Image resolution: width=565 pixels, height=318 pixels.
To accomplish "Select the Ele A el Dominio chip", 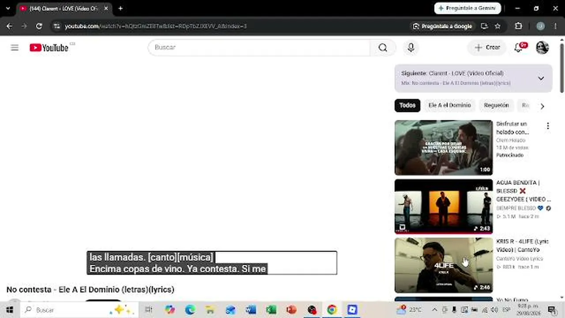I will 449,106.
